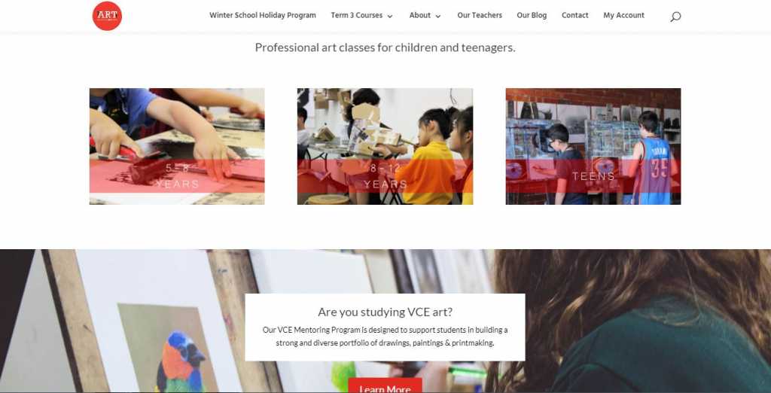The image size is (771, 393).
Task: Open the Our Blog link
Action: (532, 15)
